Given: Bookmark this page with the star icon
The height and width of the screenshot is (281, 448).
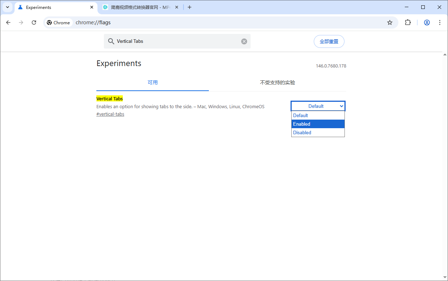Looking at the screenshot, I should click(x=390, y=22).
